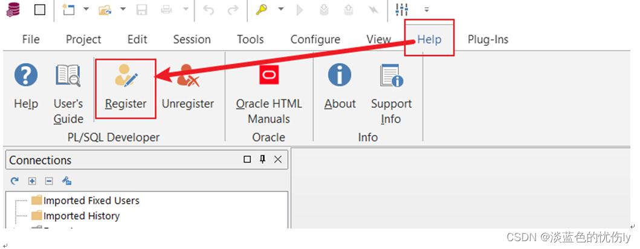This screenshot has width=640, height=249.
Task: Open Support Info
Action: click(x=391, y=94)
